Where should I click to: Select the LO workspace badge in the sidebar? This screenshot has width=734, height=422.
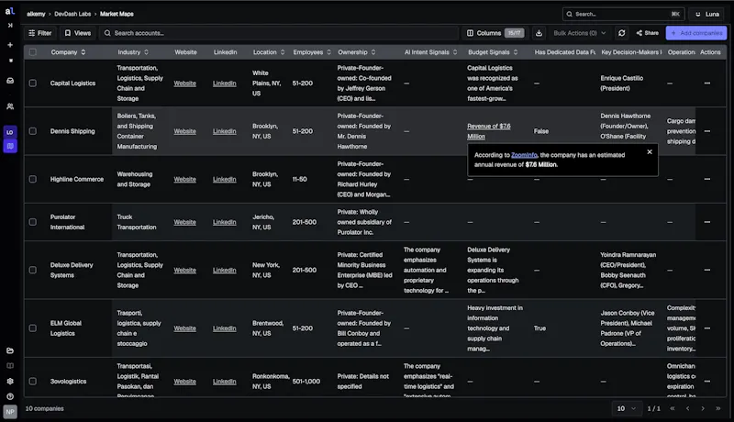pos(10,132)
